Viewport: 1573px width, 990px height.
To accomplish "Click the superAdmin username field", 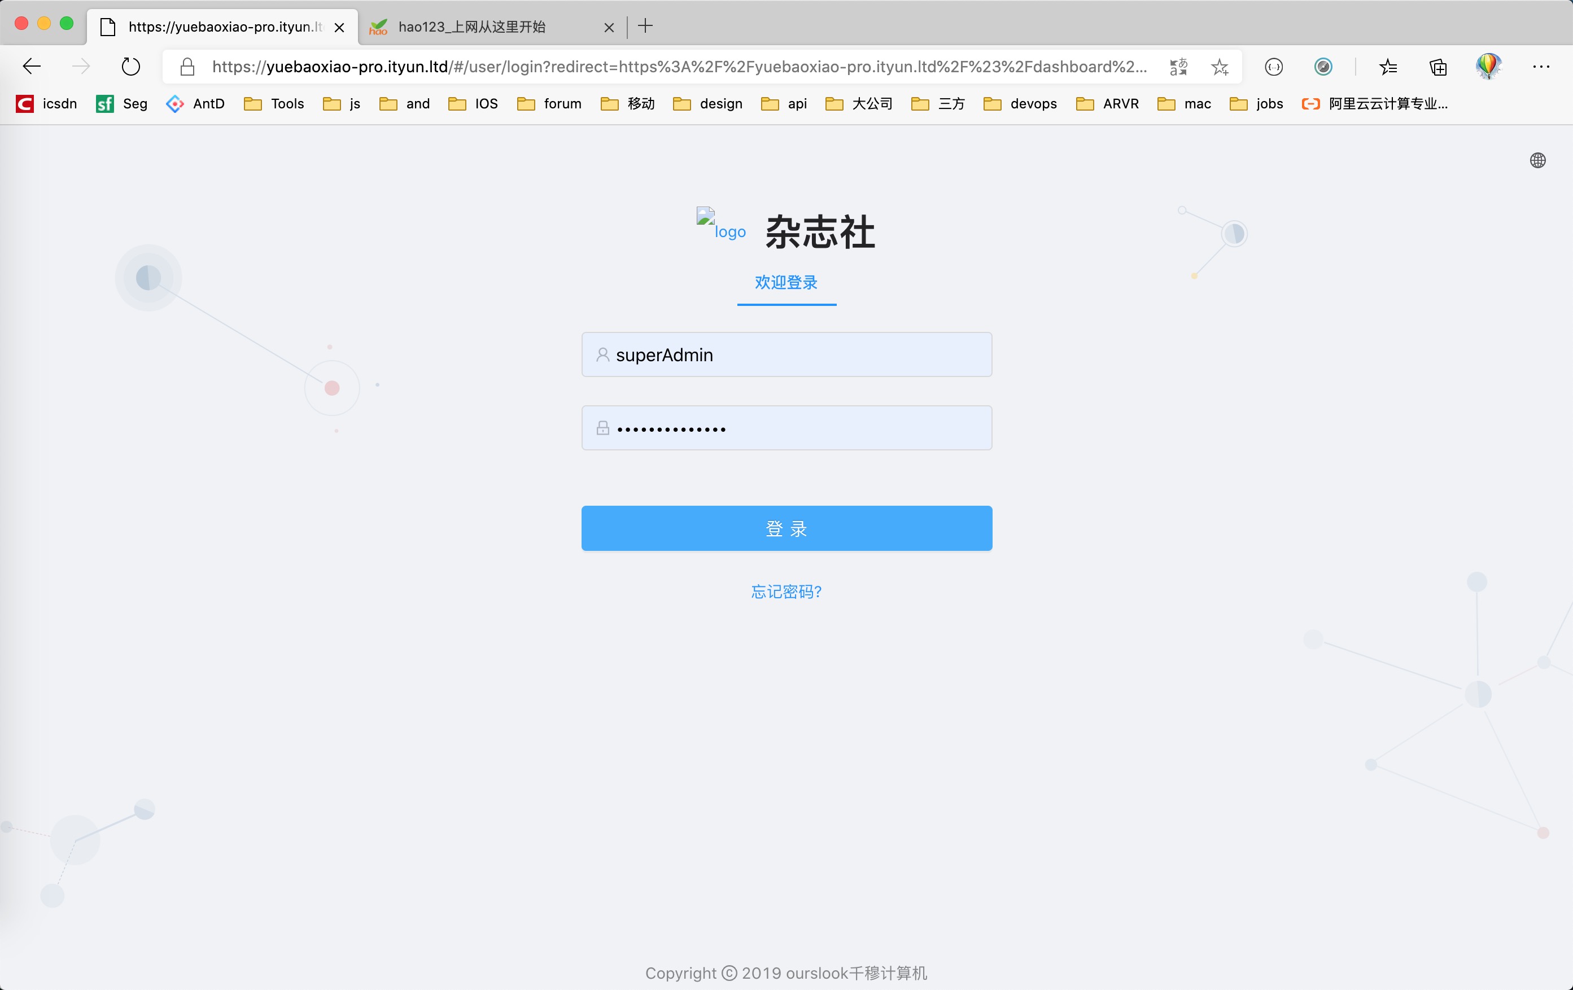I will point(786,354).
